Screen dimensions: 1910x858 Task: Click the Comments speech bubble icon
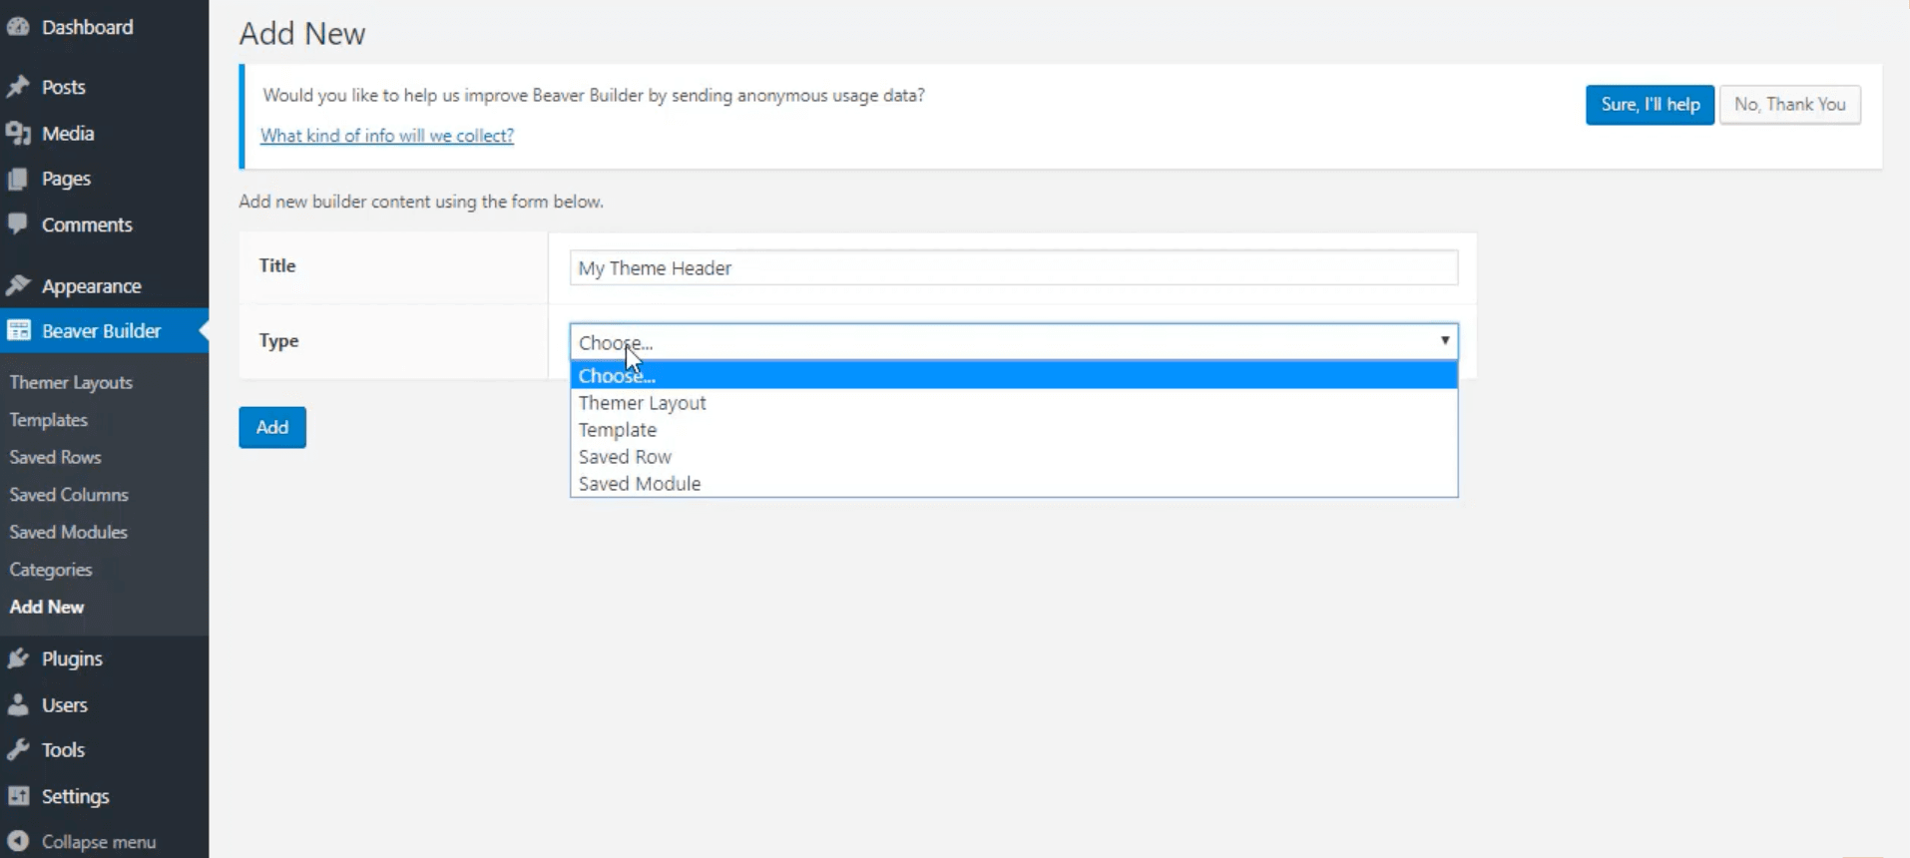coord(18,224)
